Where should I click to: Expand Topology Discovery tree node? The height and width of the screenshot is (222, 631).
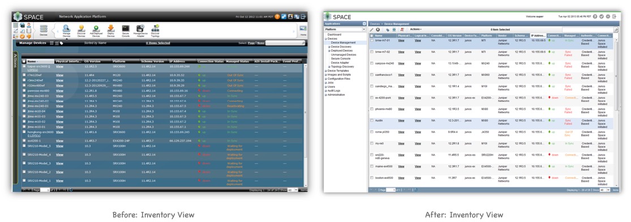click(329, 66)
